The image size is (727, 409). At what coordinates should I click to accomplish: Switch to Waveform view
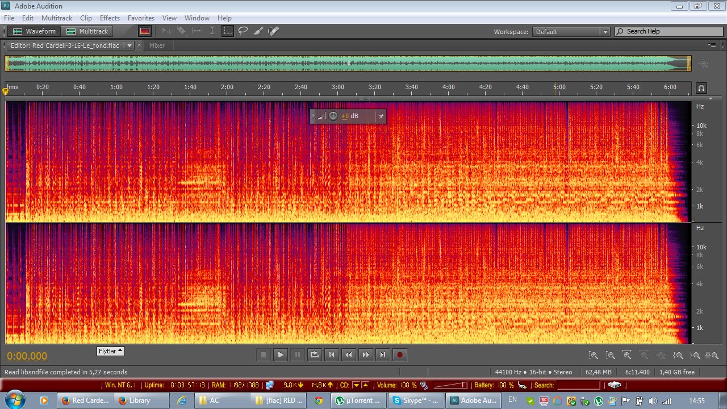(34, 31)
